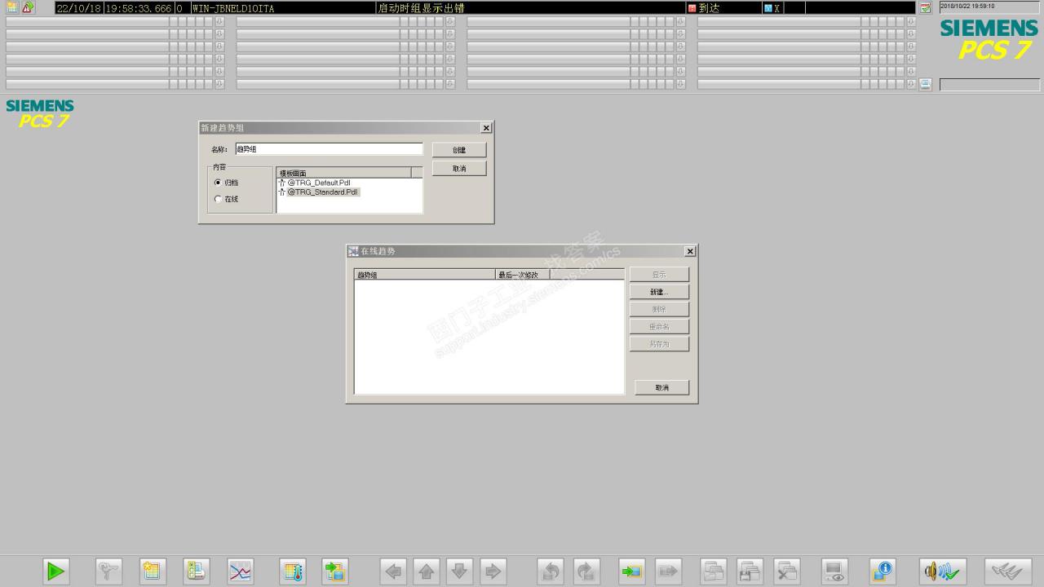Click the 19:58:33.666 message time
This screenshot has width=1044, height=587.
point(138,8)
